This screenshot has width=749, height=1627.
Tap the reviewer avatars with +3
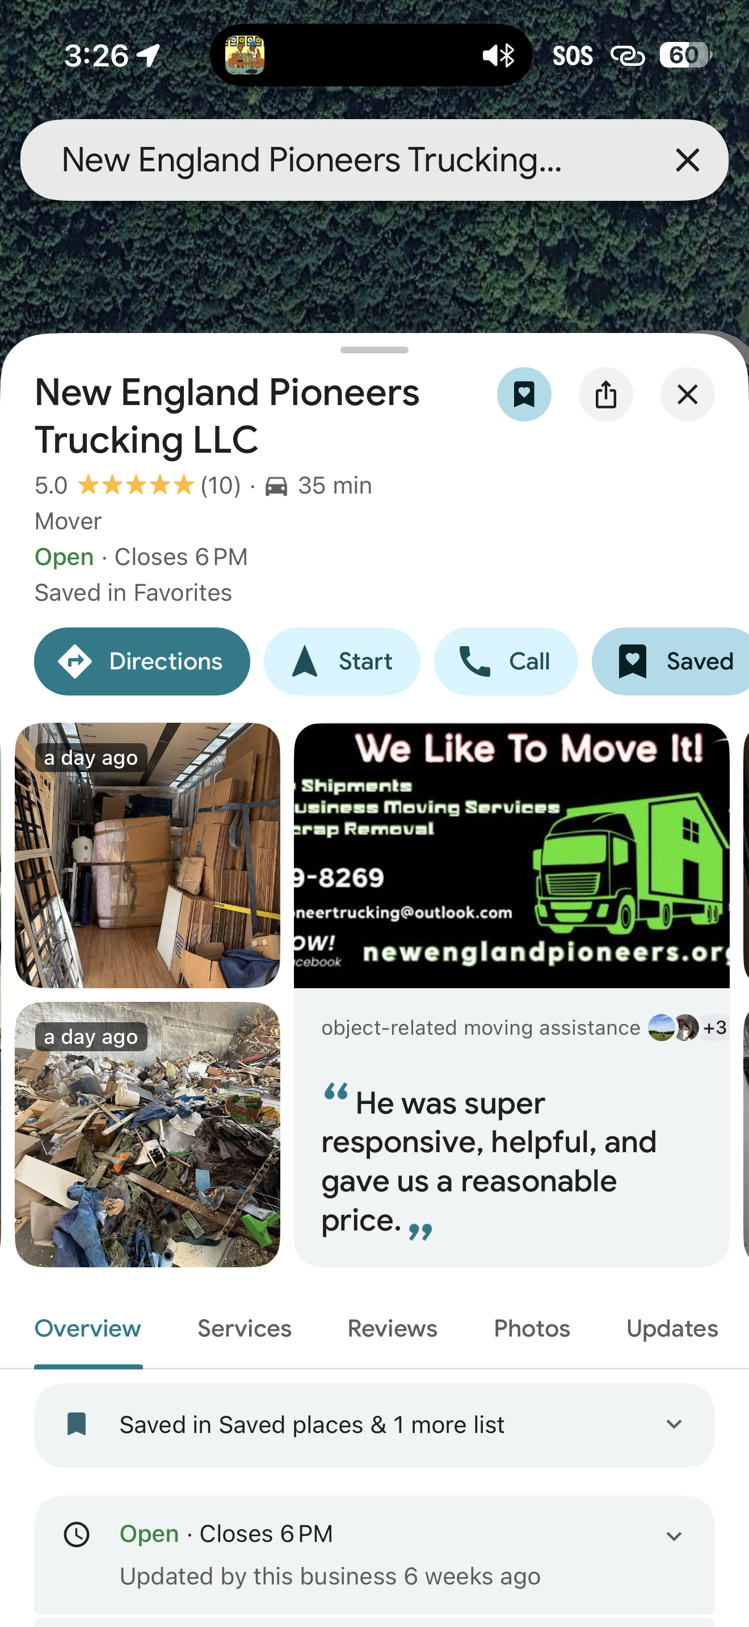(x=688, y=1027)
